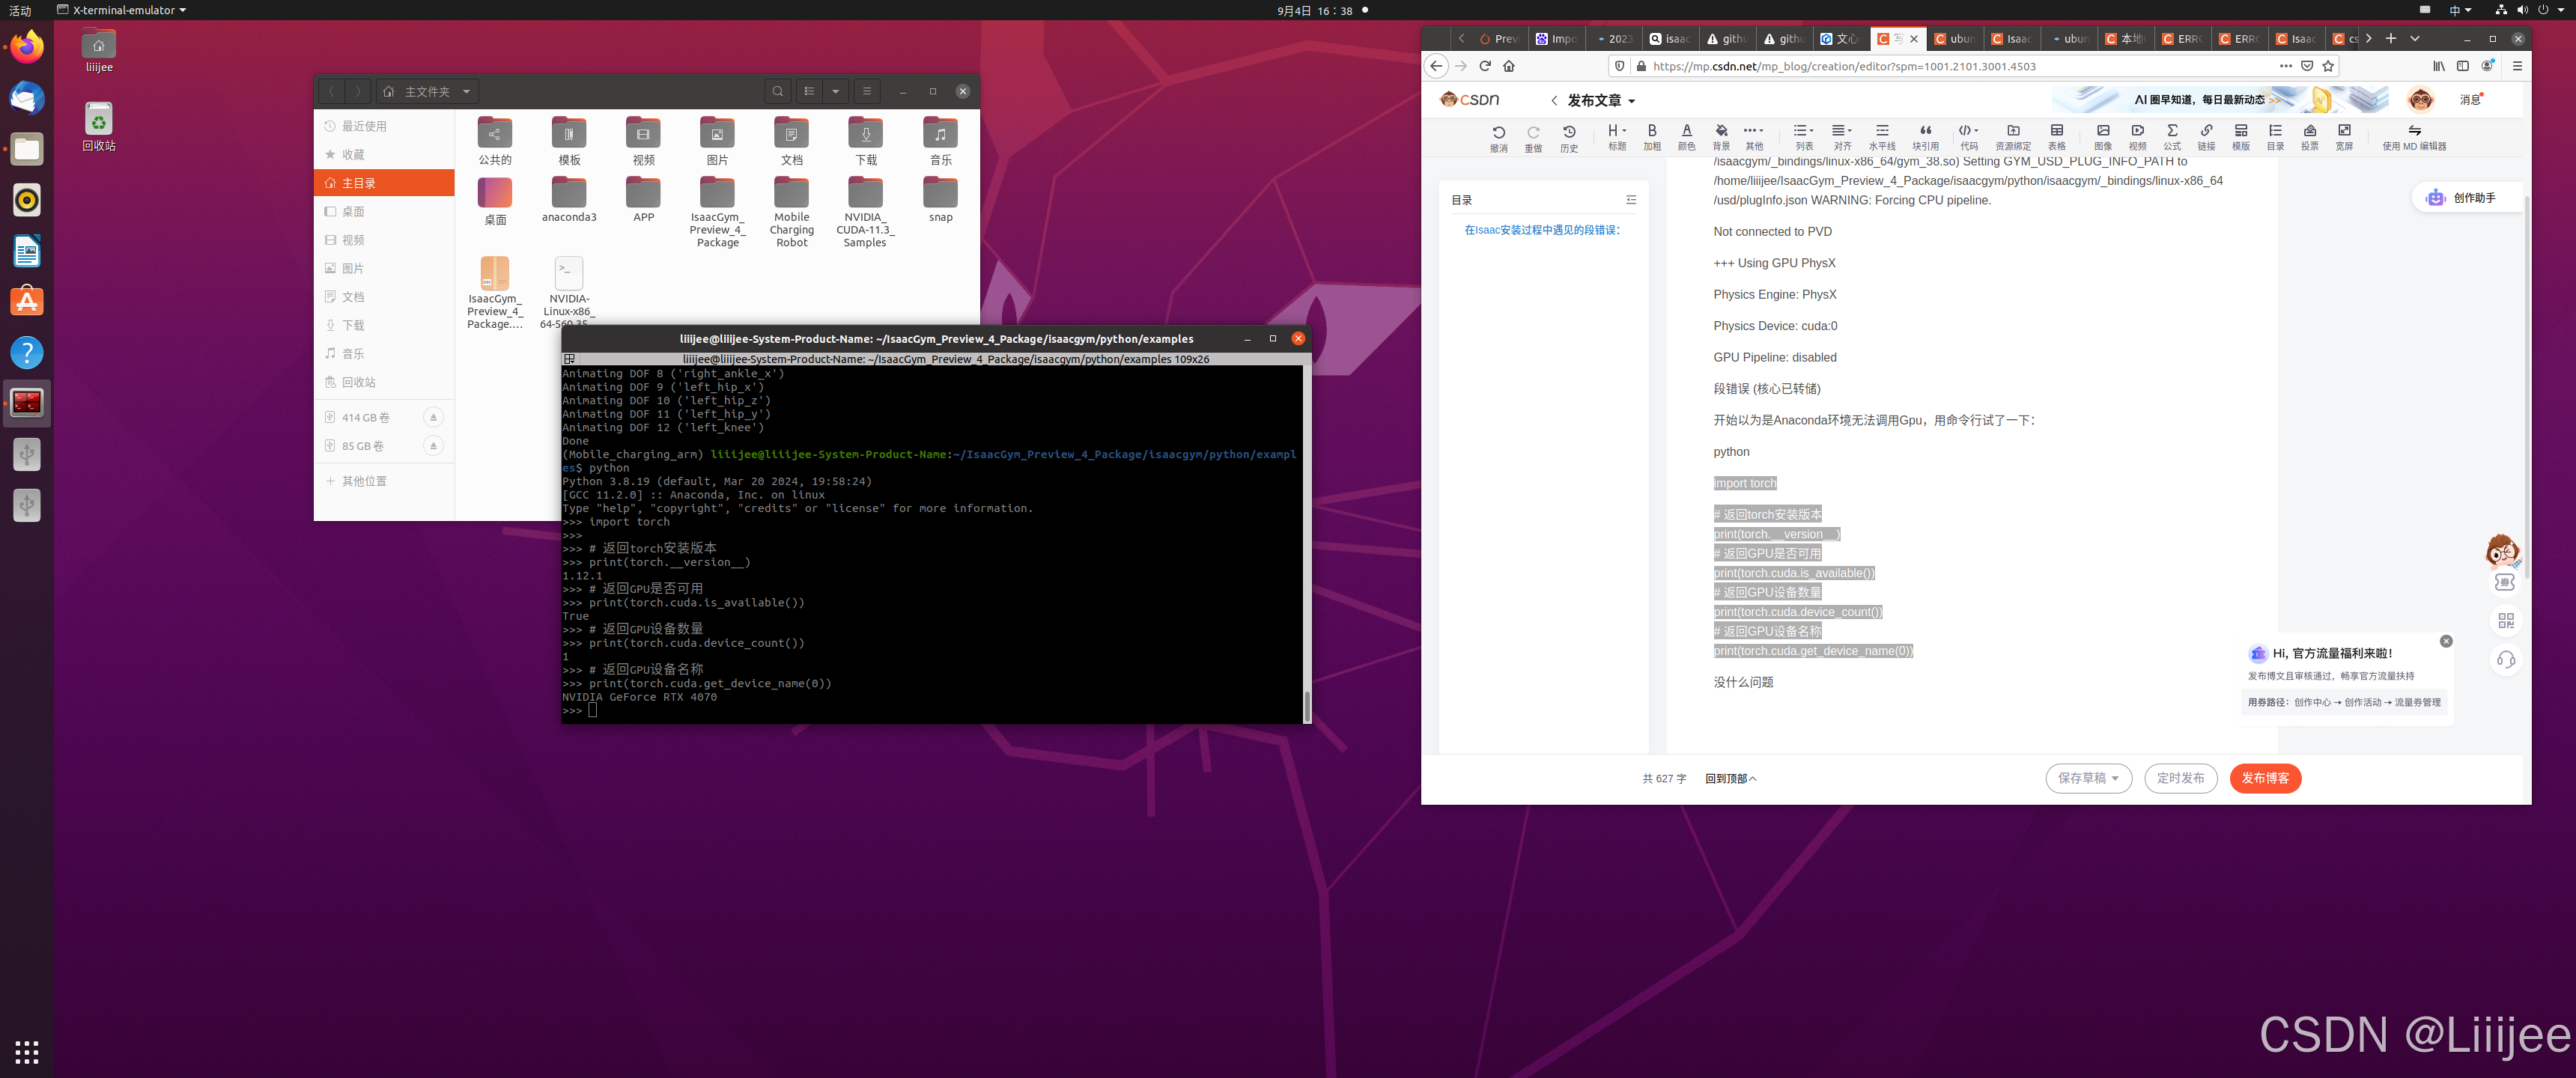Add a hyperlink using the 链接 icon
Screen dimensions: 2576x1078
click(2207, 135)
